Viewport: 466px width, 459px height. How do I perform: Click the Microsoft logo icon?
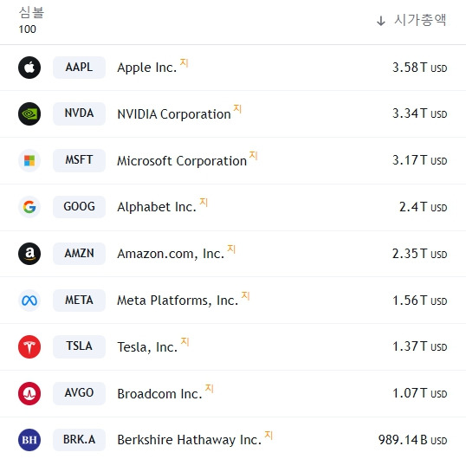[29, 161]
